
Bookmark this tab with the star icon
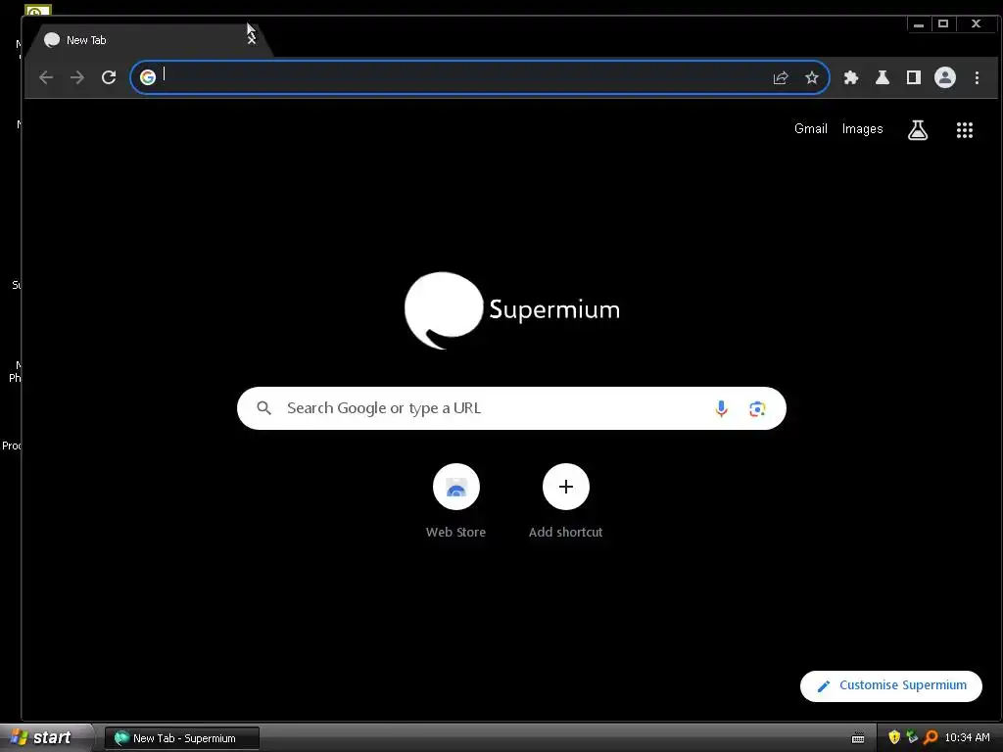(x=812, y=78)
